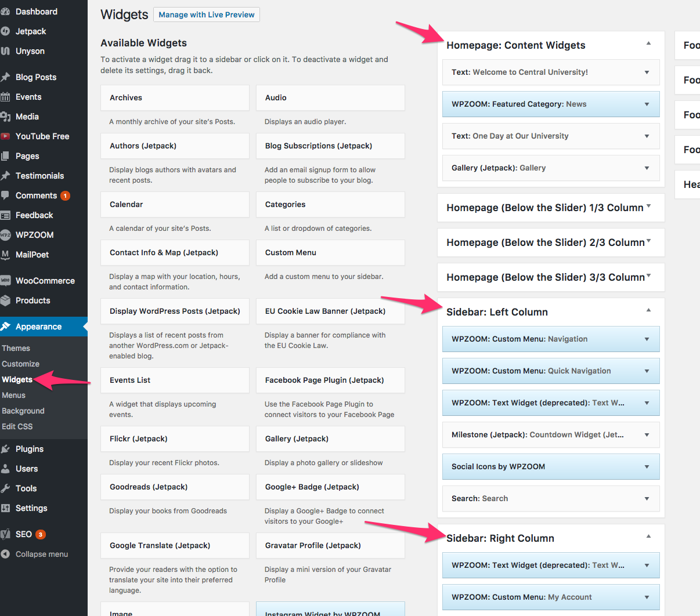Click the WooCommerce icon
Viewport: 700px width, 616px height.
click(x=5, y=281)
